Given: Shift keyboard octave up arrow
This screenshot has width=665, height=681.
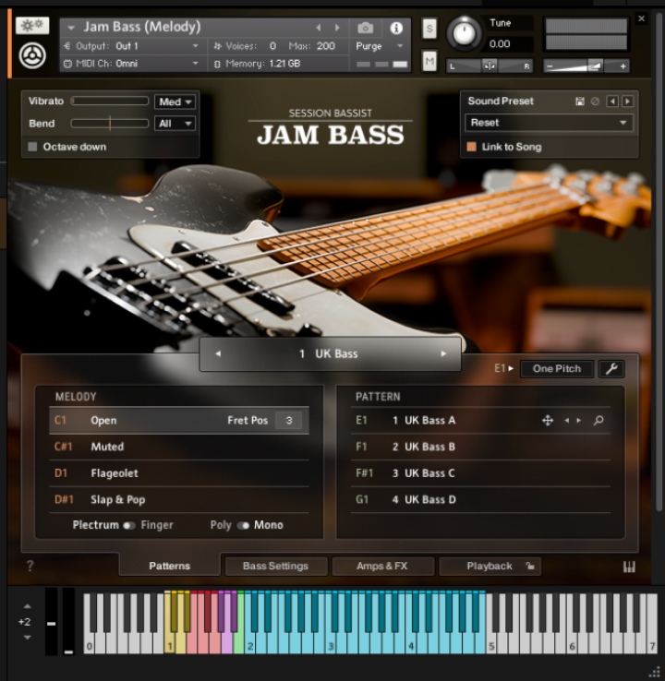Looking at the screenshot, I should tap(27, 606).
